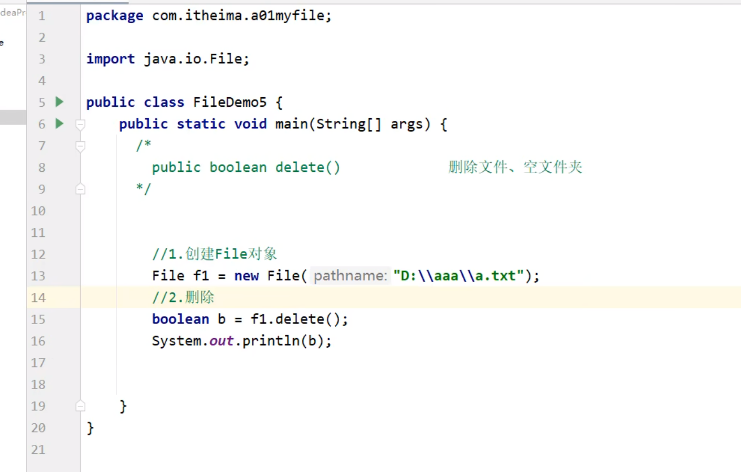Image resolution: width=741 pixels, height=472 pixels.
Task: Click java.io.File in the import statement
Action: [x=193, y=59]
